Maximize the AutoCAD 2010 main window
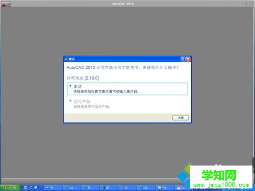255x191 pixels. (x=248, y=4)
